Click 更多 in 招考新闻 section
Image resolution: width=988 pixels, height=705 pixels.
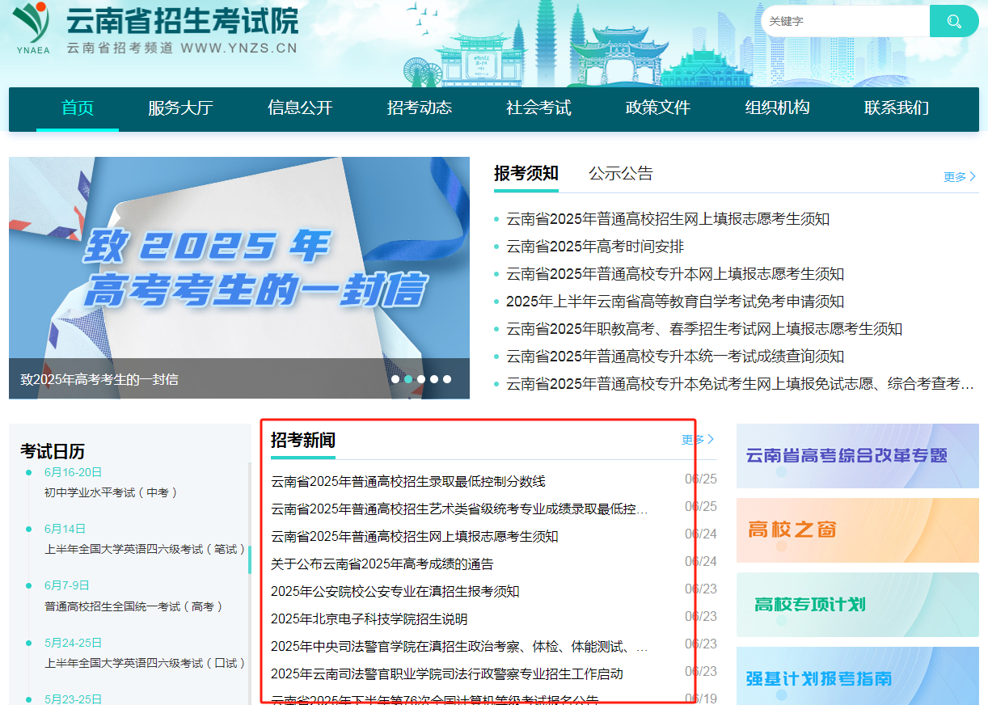pos(698,440)
